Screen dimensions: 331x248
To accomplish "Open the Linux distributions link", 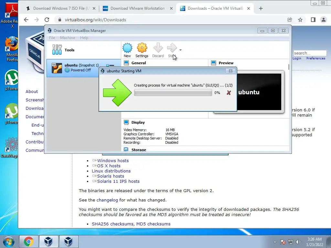I will (x=111, y=171).
